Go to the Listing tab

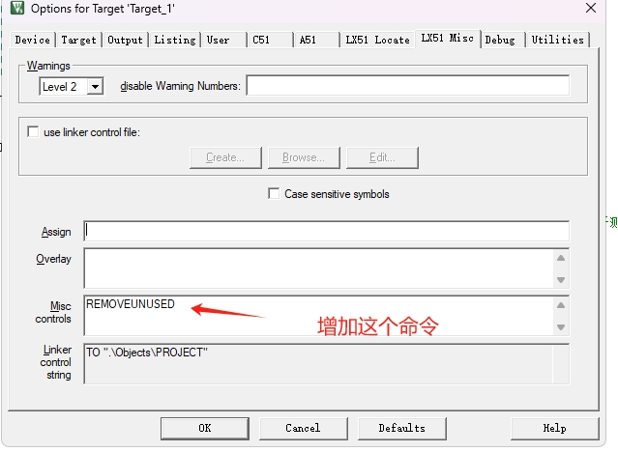point(175,40)
